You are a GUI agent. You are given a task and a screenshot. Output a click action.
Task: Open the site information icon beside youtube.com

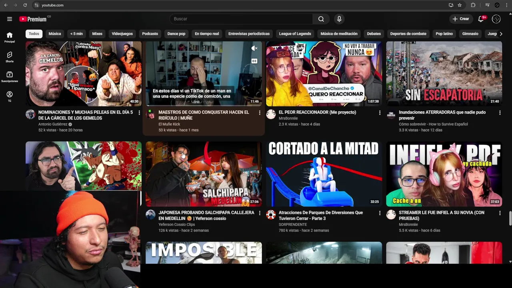(36, 5)
